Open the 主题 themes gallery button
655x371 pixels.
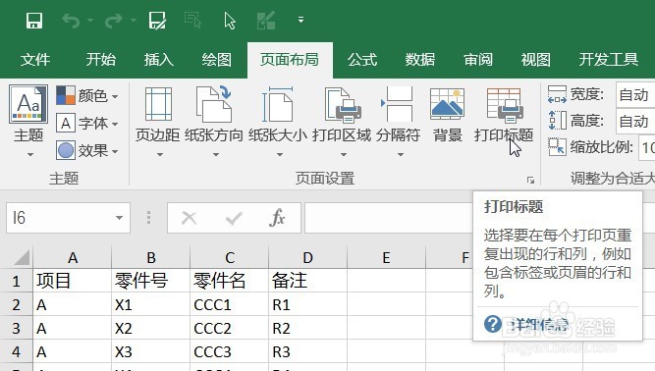pos(28,121)
